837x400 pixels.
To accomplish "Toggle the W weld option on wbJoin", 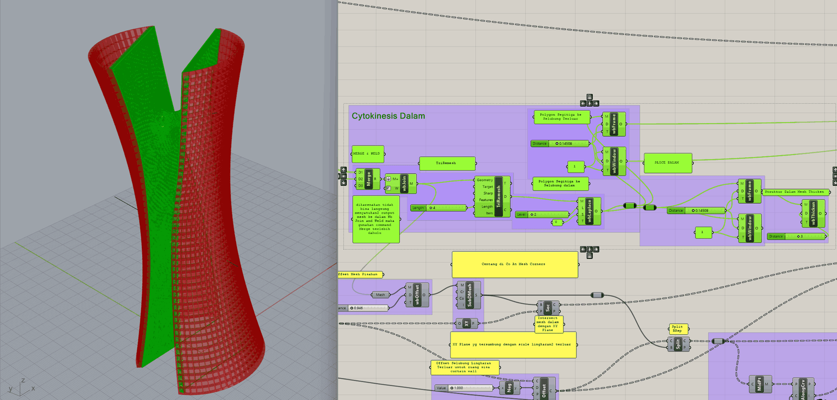I will (389, 189).
